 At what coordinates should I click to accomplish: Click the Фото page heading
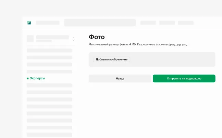97,37
